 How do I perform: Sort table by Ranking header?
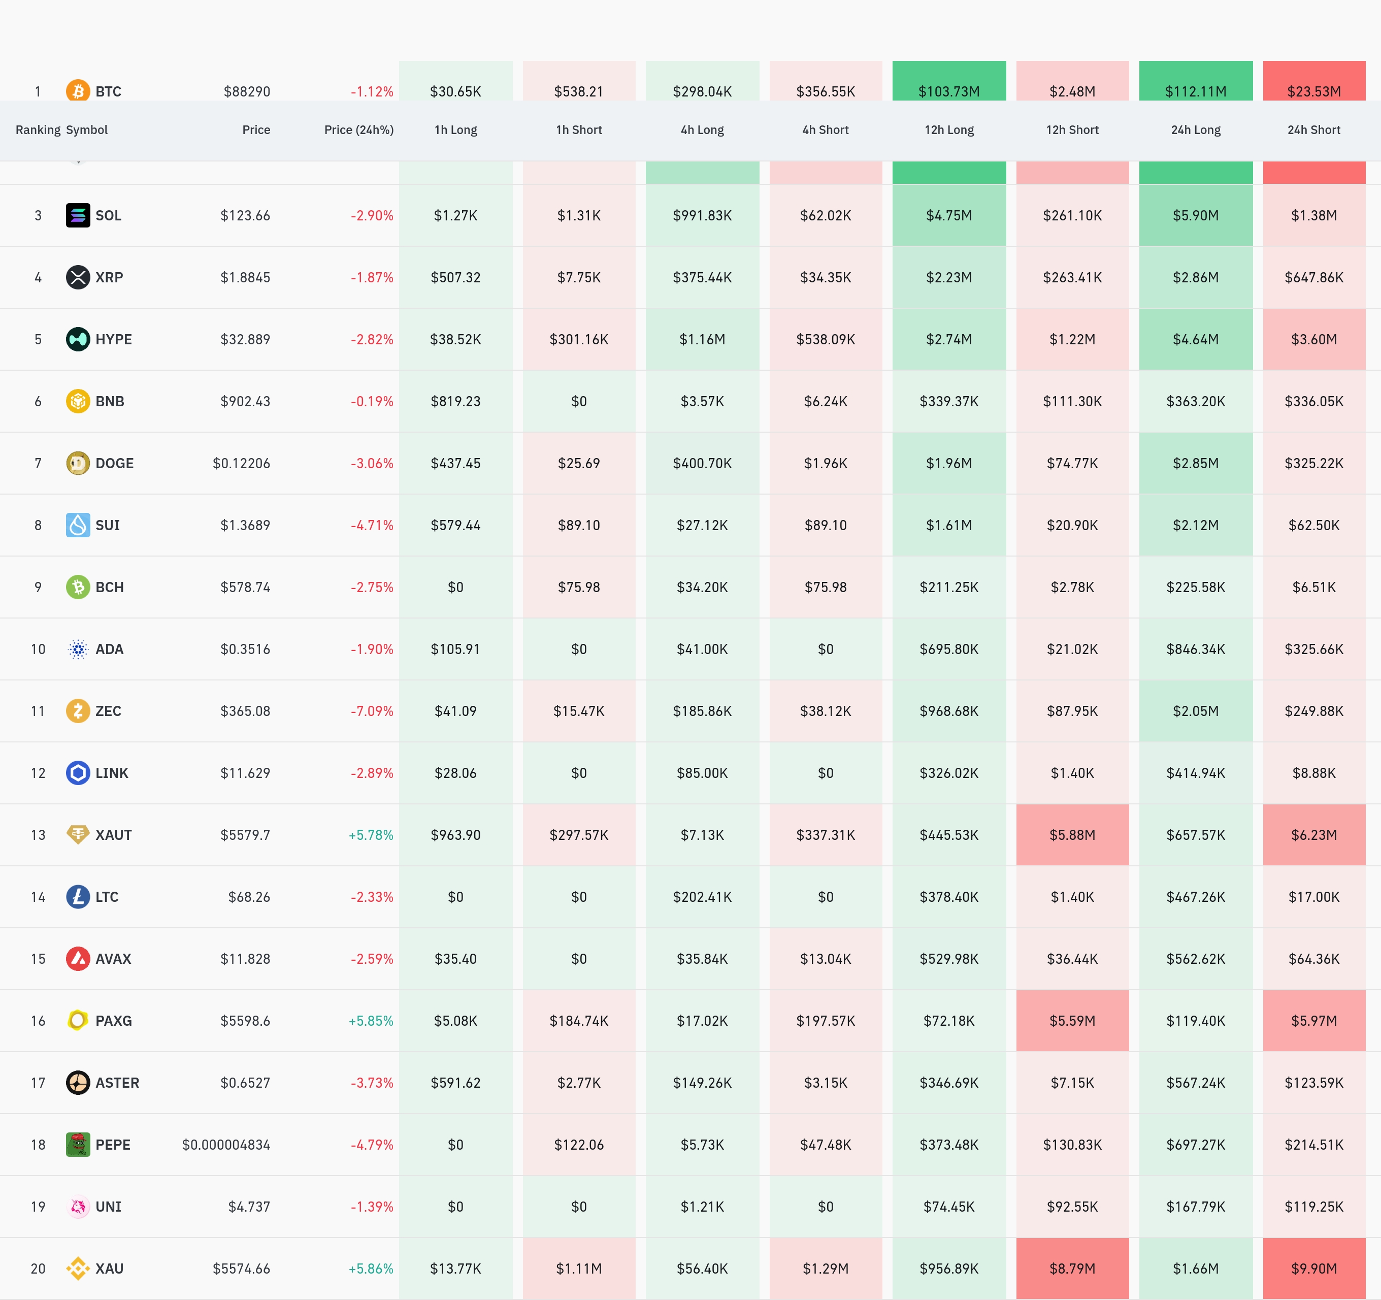pos(38,130)
